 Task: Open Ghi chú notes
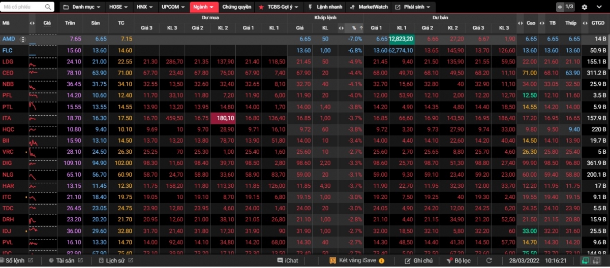[418, 260]
